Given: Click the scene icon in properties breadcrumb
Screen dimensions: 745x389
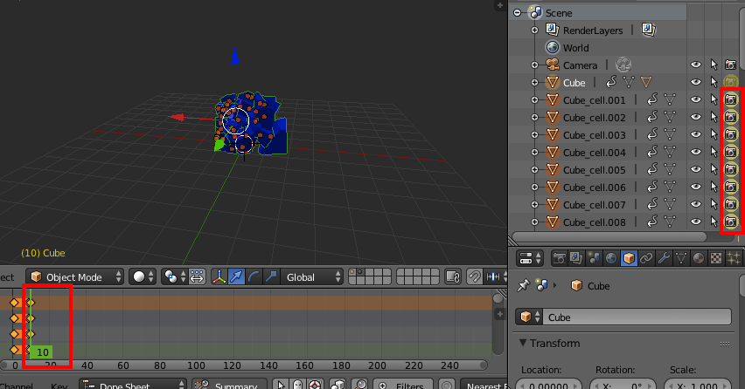Looking at the screenshot, I should click(541, 285).
